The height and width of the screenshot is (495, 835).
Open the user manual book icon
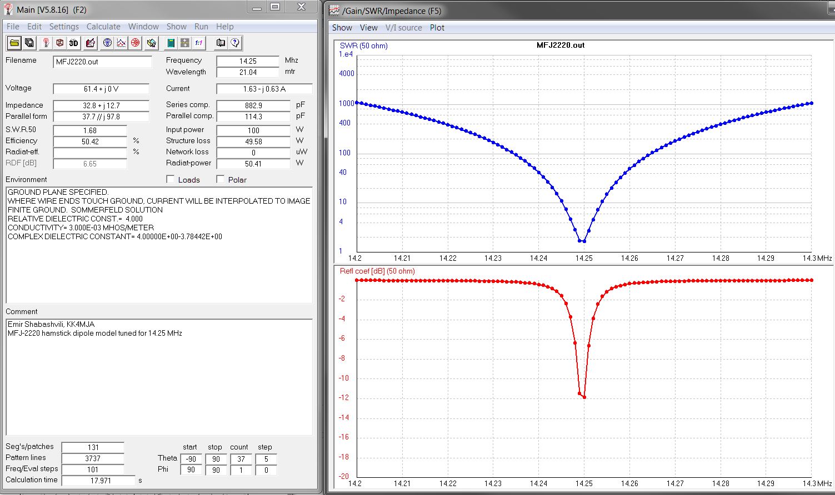pos(221,43)
